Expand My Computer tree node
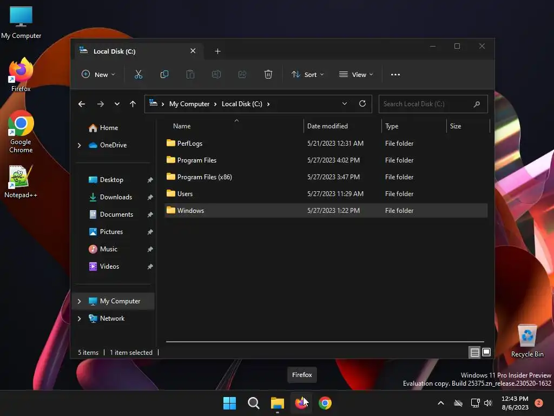Viewport: 554px width, 416px height. tap(79, 301)
